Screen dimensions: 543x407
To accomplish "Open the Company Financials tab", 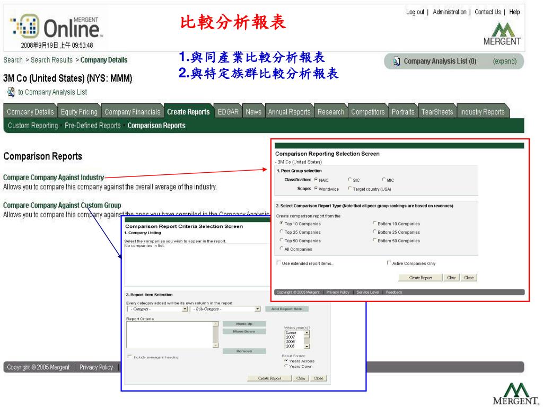I will pos(132,112).
